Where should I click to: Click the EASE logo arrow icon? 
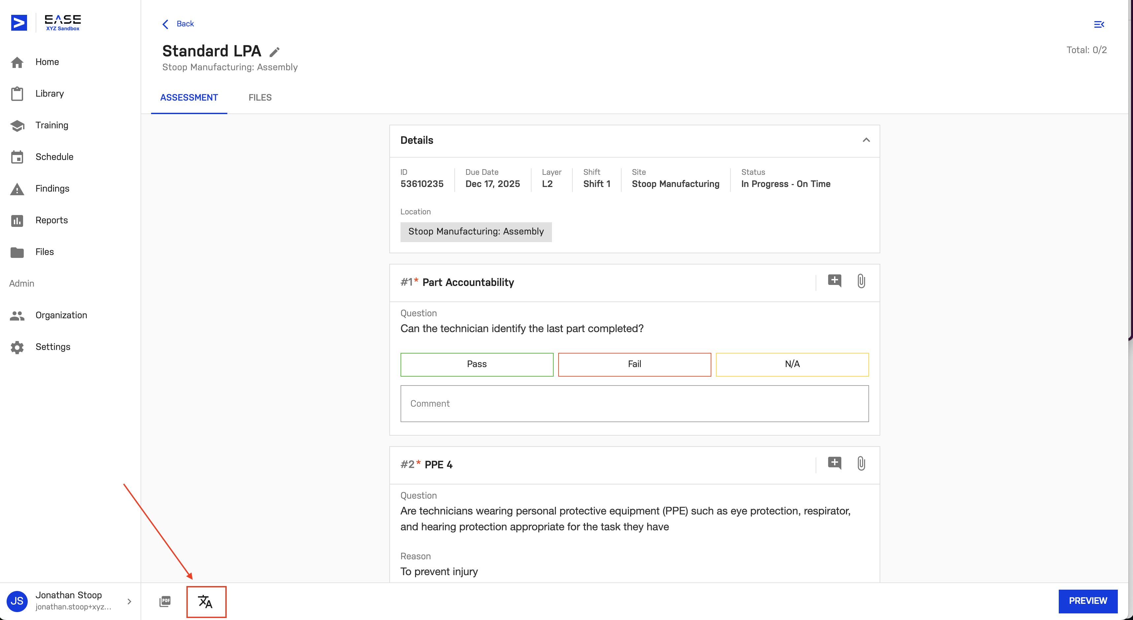point(19,22)
